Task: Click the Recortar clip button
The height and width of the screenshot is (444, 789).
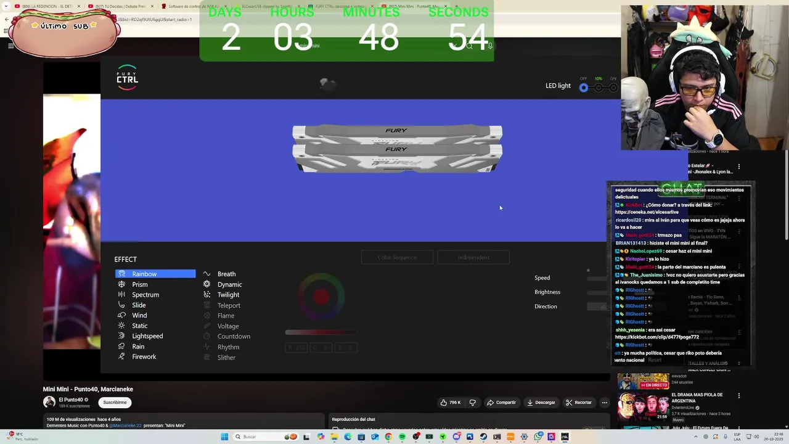Action: click(579, 403)
